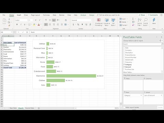Viewport: 164px width, 123px height.
Task: Click the red Font Color icon
Action: pos(39,25)
